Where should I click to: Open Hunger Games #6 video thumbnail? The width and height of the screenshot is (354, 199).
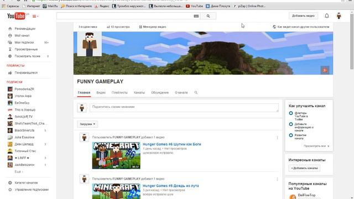pos(116,155)
